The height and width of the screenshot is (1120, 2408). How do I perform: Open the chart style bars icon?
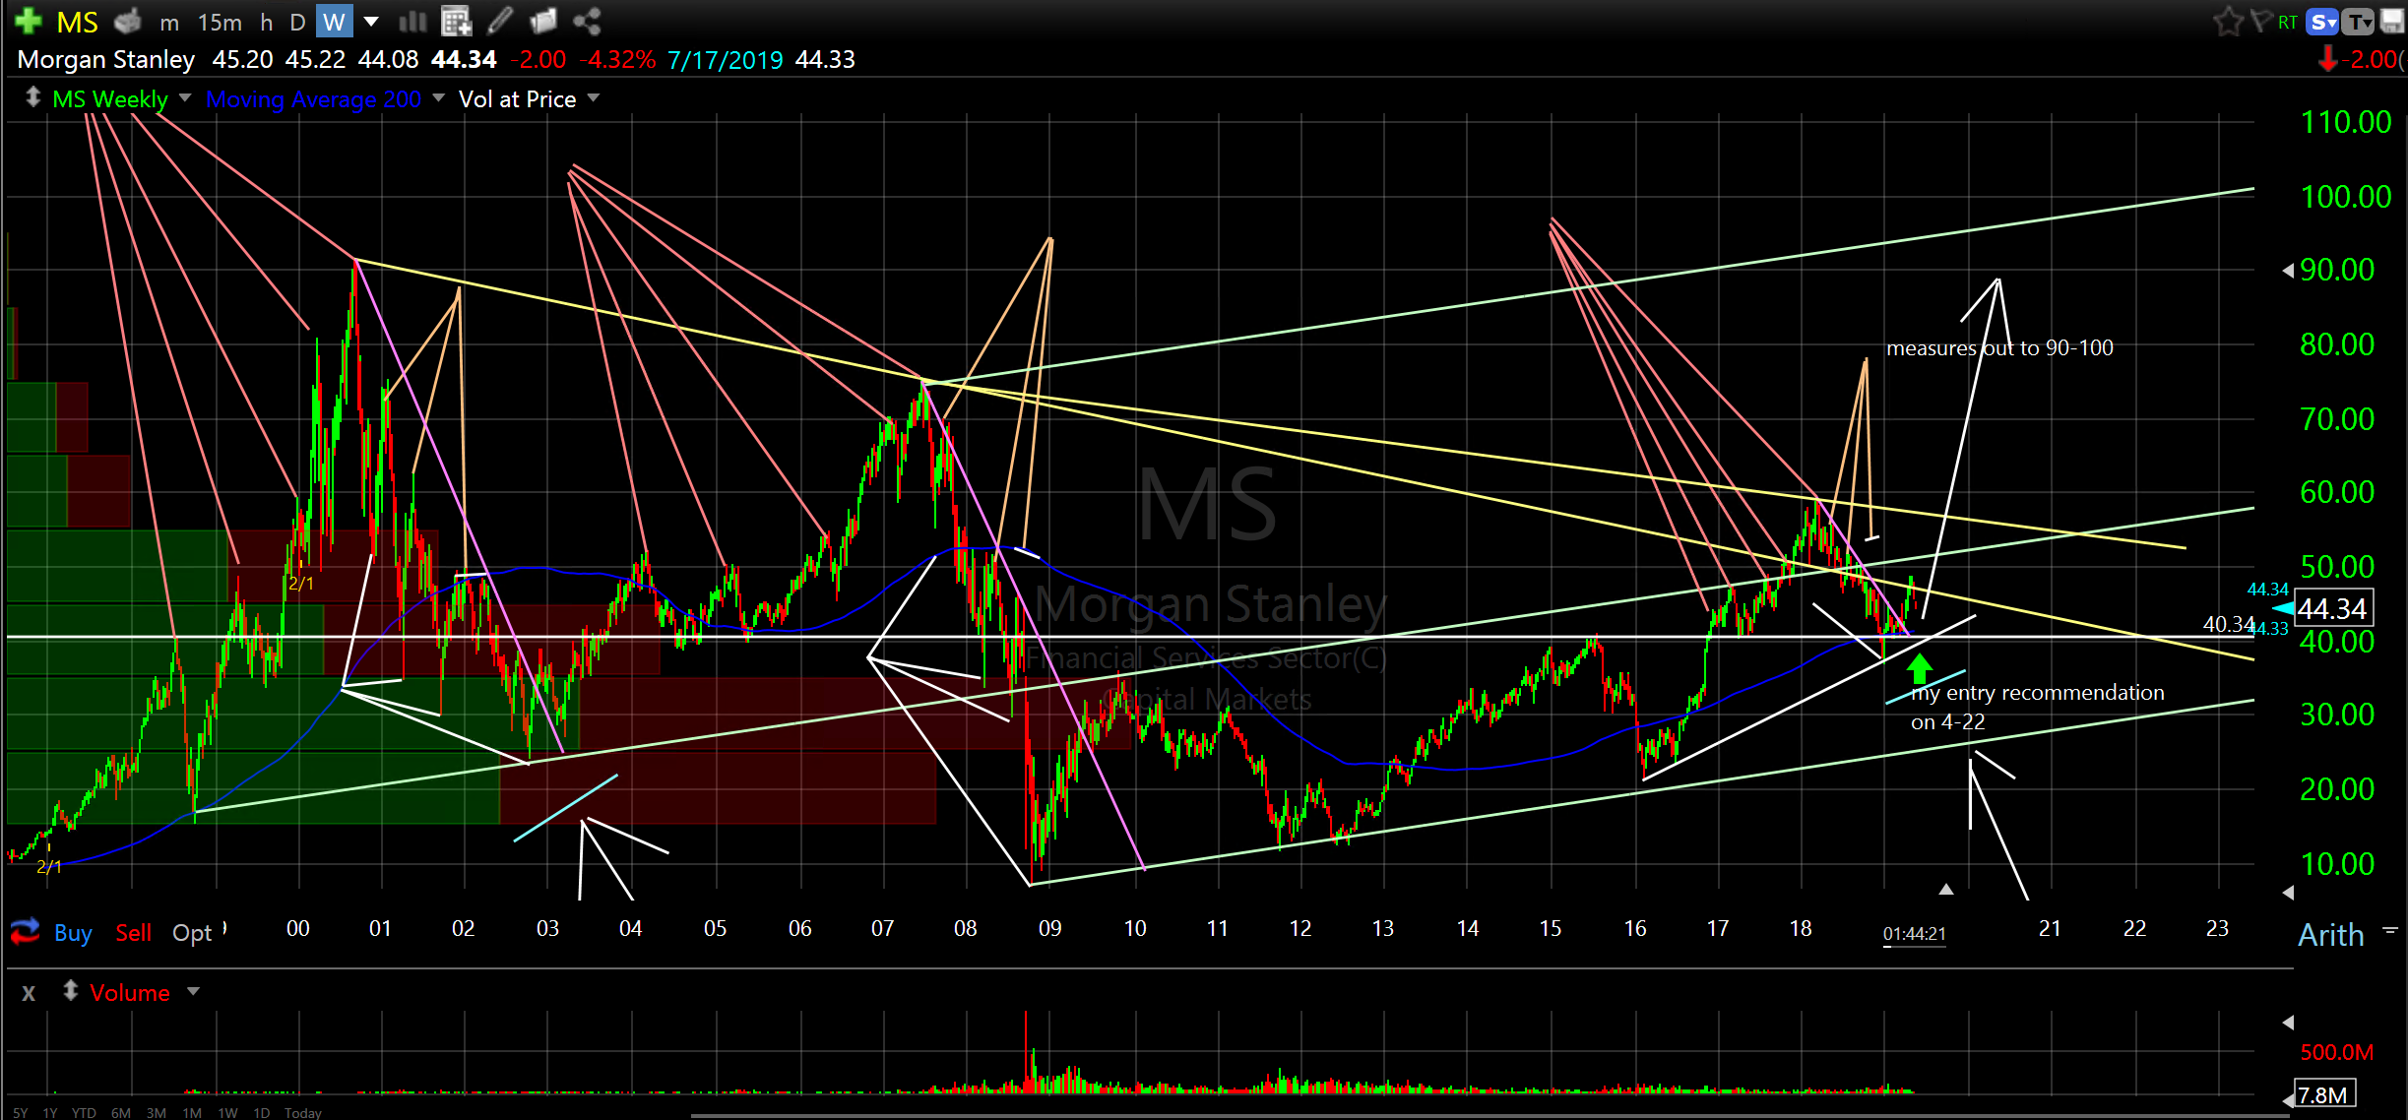(x=412, y=21)
